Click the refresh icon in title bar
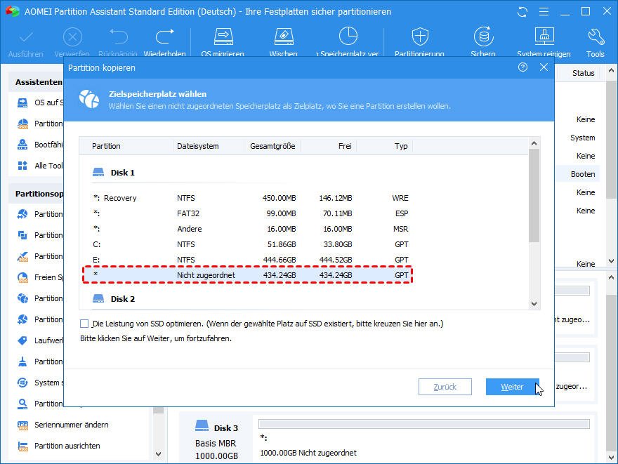 [x=522, y=12]
